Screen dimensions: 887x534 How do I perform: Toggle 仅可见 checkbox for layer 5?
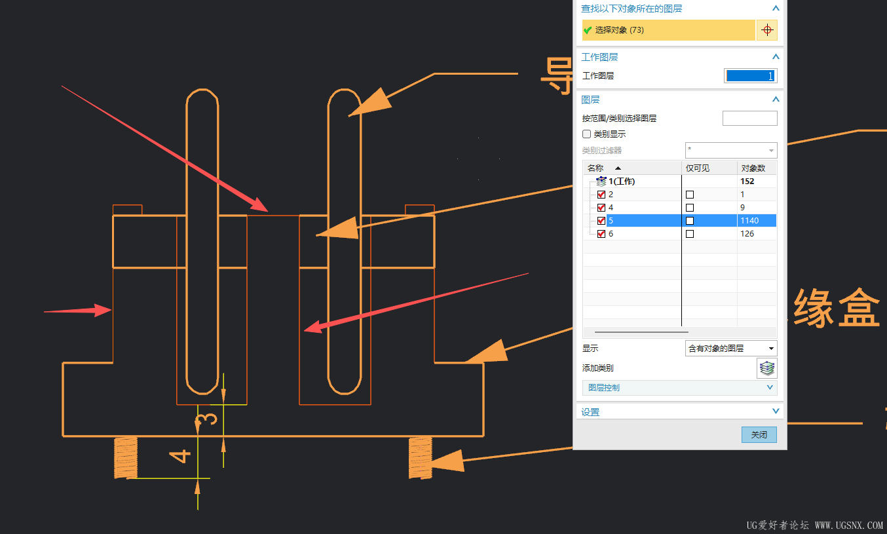coord(690,221)
